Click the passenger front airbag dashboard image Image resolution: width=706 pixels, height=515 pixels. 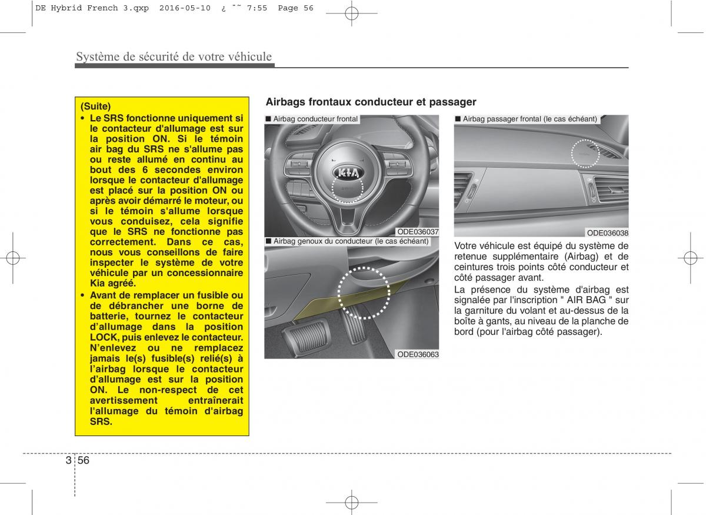click(x=541, y=175)
